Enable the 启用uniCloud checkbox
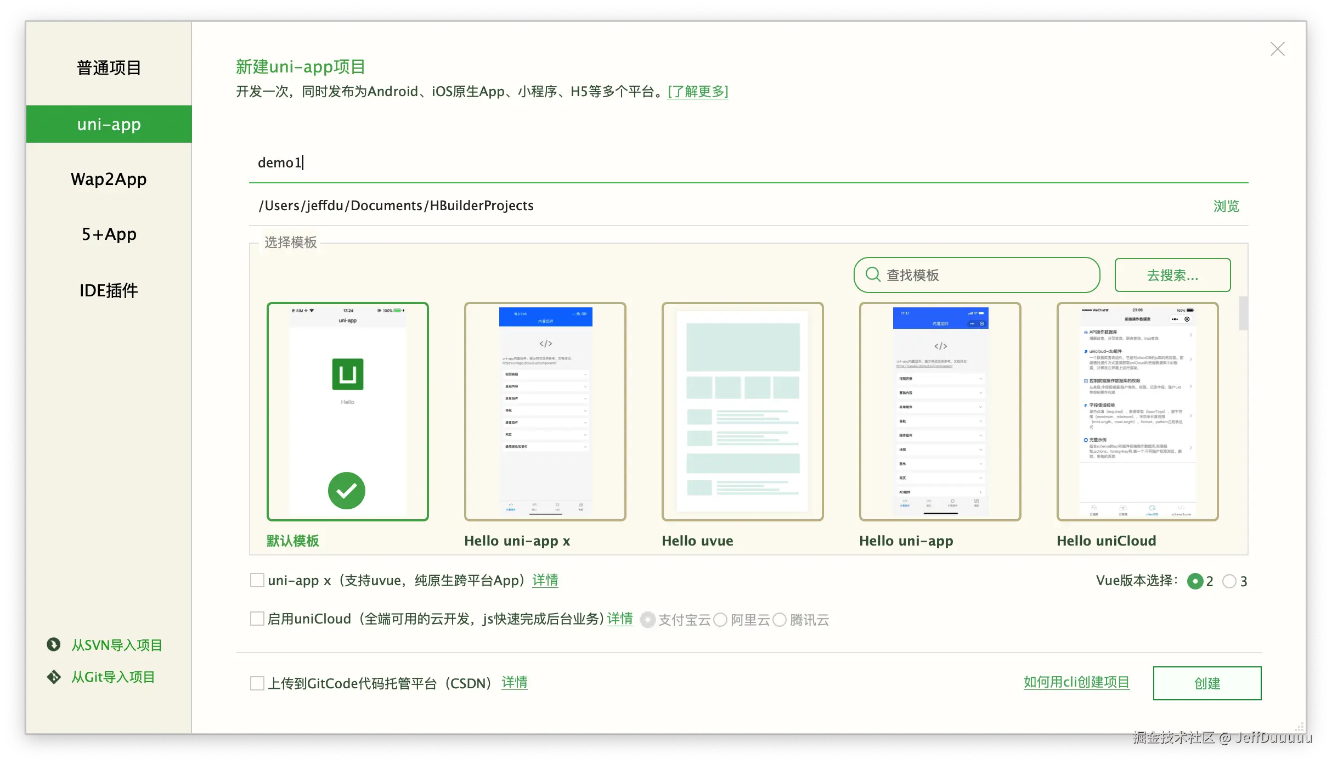The height and width of the screenshot is (764, 1332). pos(257,619)
